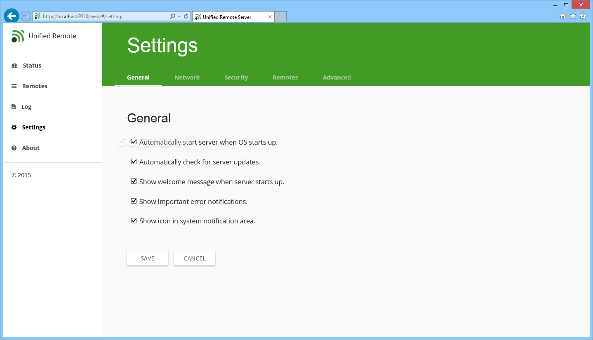This screenshot has height=340, width=593.
Task: Open Settings page in sidebar
Action: (34, 127)
